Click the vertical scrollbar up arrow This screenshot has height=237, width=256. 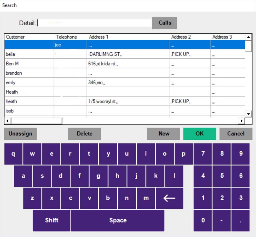click(249, 37)
